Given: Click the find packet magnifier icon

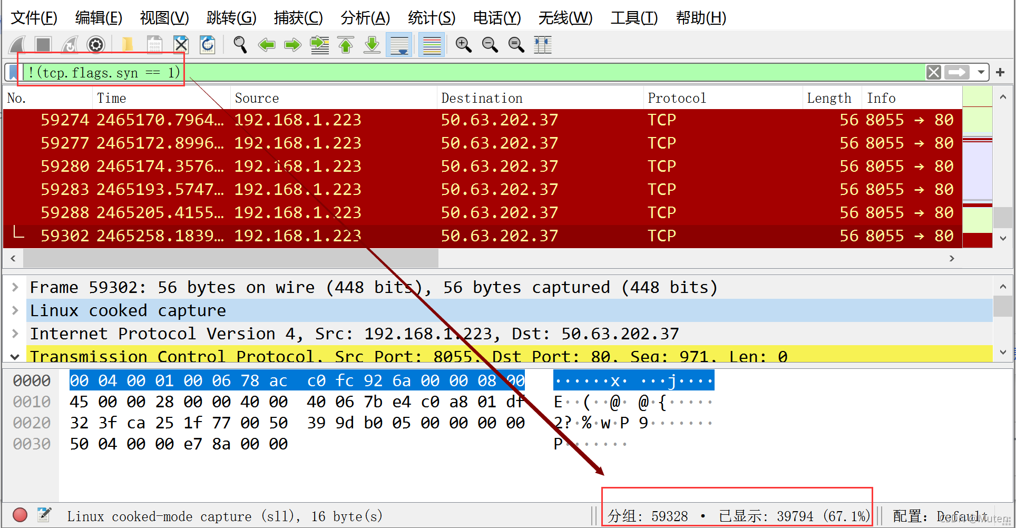Looking at the screenshot, I should tap(240, 45).
